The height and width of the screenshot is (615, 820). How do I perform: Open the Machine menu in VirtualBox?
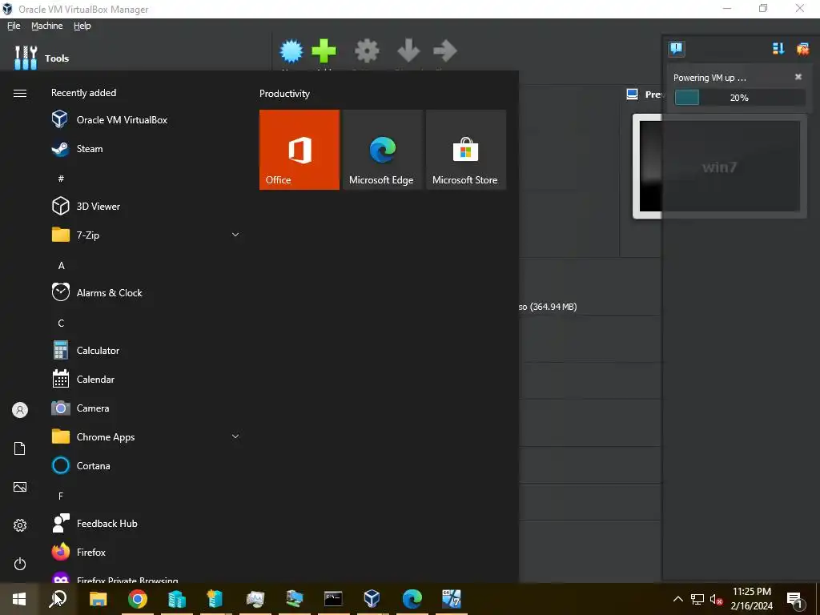(47, 26)
